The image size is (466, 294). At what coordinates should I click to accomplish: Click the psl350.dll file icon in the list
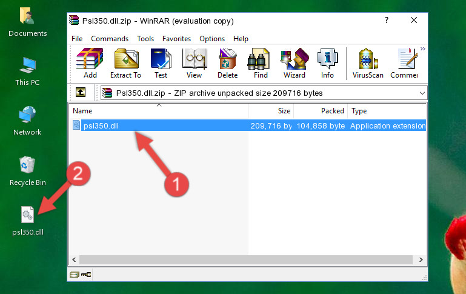coord(76,125)
